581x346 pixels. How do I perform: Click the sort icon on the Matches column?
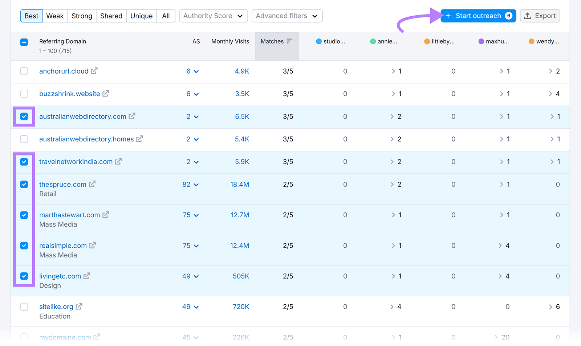[x=289, y=41]
